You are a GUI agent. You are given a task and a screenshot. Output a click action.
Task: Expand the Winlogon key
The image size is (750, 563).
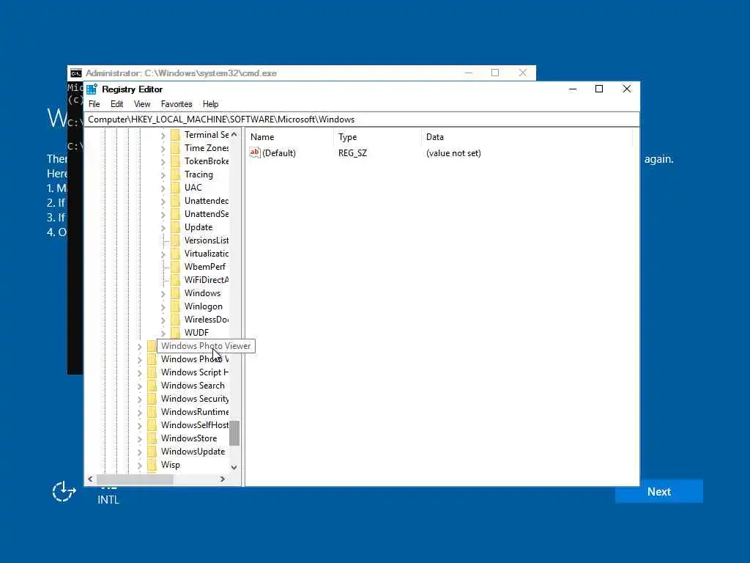163,307
